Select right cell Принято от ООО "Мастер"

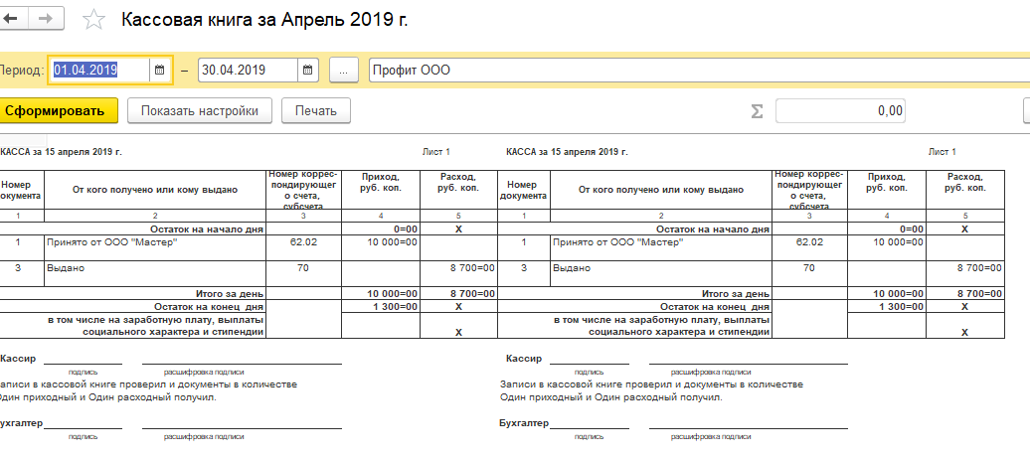pyautogui.click(x=661, y=248)
